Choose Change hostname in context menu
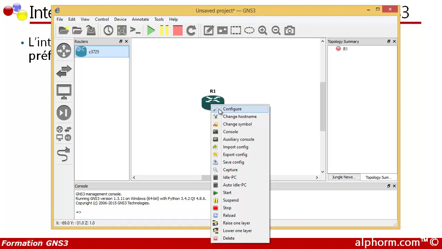 pyautogui.click(x=240, y=117)
